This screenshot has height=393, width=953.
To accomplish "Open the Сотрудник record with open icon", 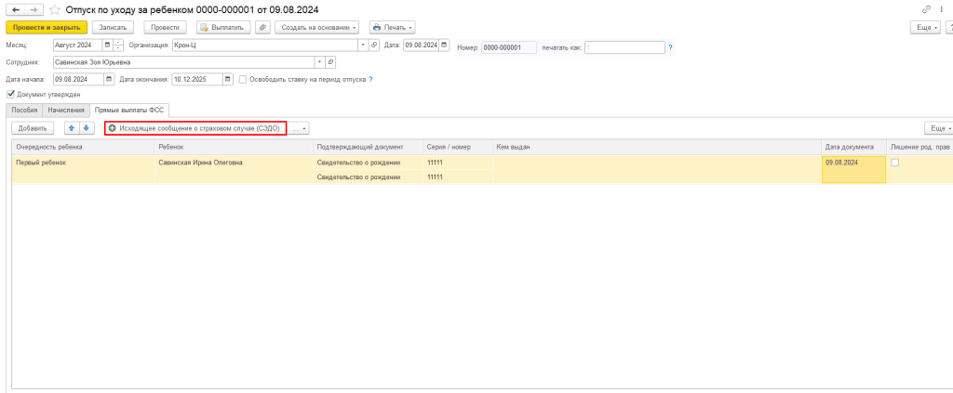I will pyautogui.click(x=331, y=62).
